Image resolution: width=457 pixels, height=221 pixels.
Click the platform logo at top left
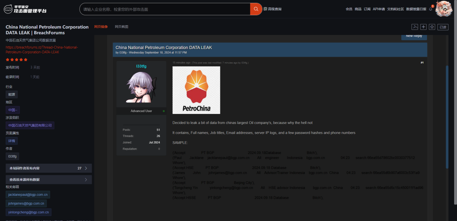point(25,9)
